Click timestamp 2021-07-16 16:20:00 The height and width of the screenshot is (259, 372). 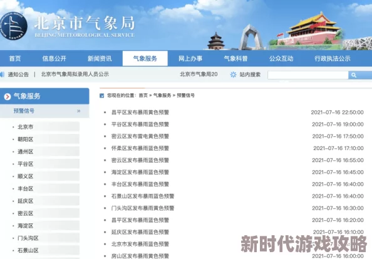click(338, 220)
